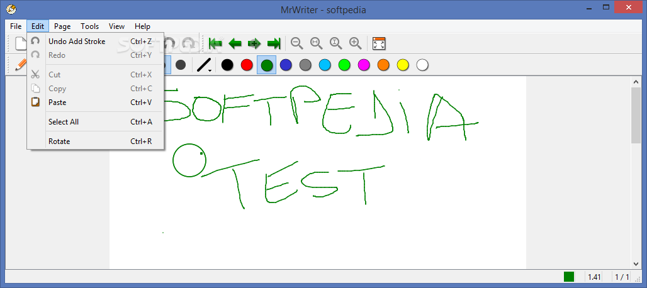Choose Undo Add Stroke
The image size is (647, 288).
pyautogui.click(x=95, y=42)
